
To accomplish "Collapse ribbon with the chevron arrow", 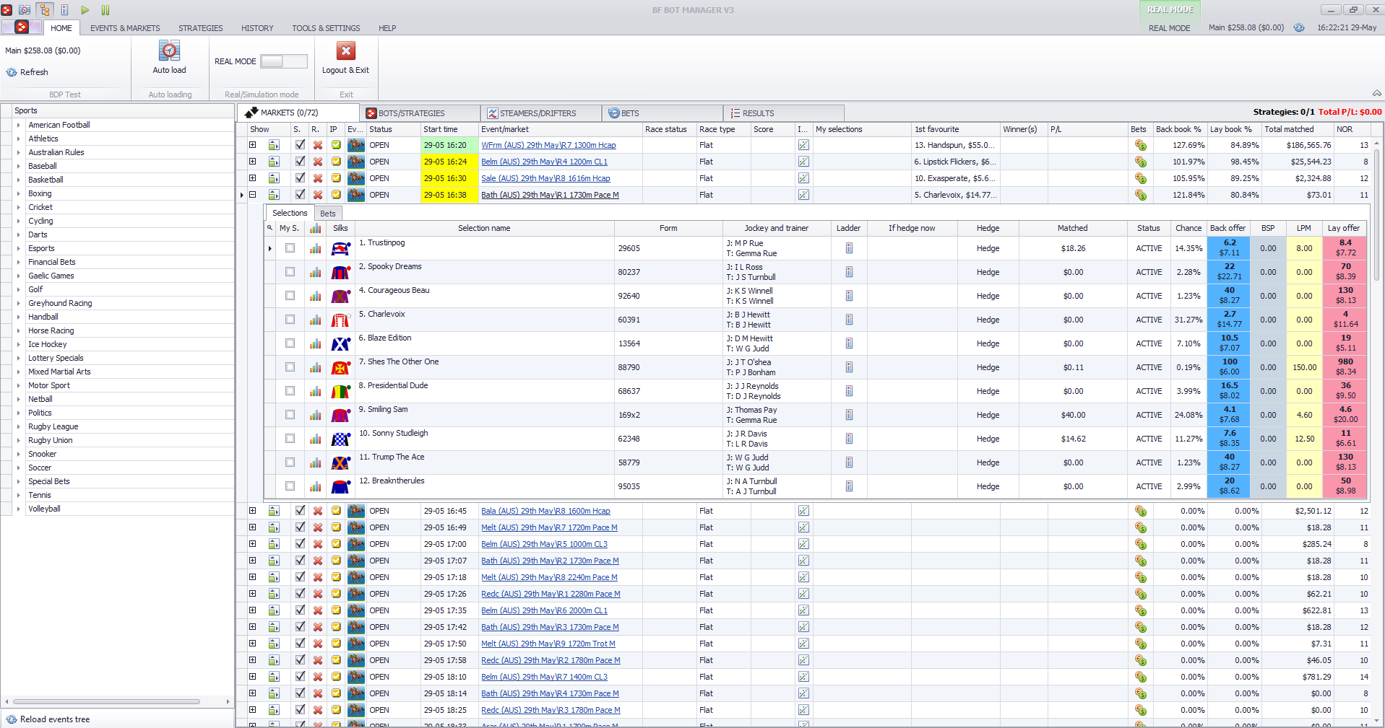I will click(1376, 93).
